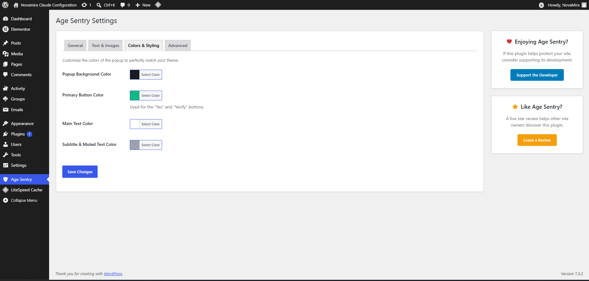
Task: Click the notification counter badge near Howdy
Action: (x=541, y=5)
